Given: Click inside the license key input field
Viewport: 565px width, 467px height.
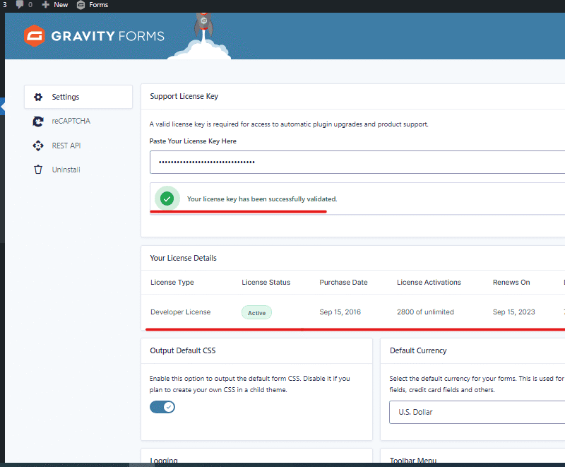Looking at the screenshot, I should 357,162.
